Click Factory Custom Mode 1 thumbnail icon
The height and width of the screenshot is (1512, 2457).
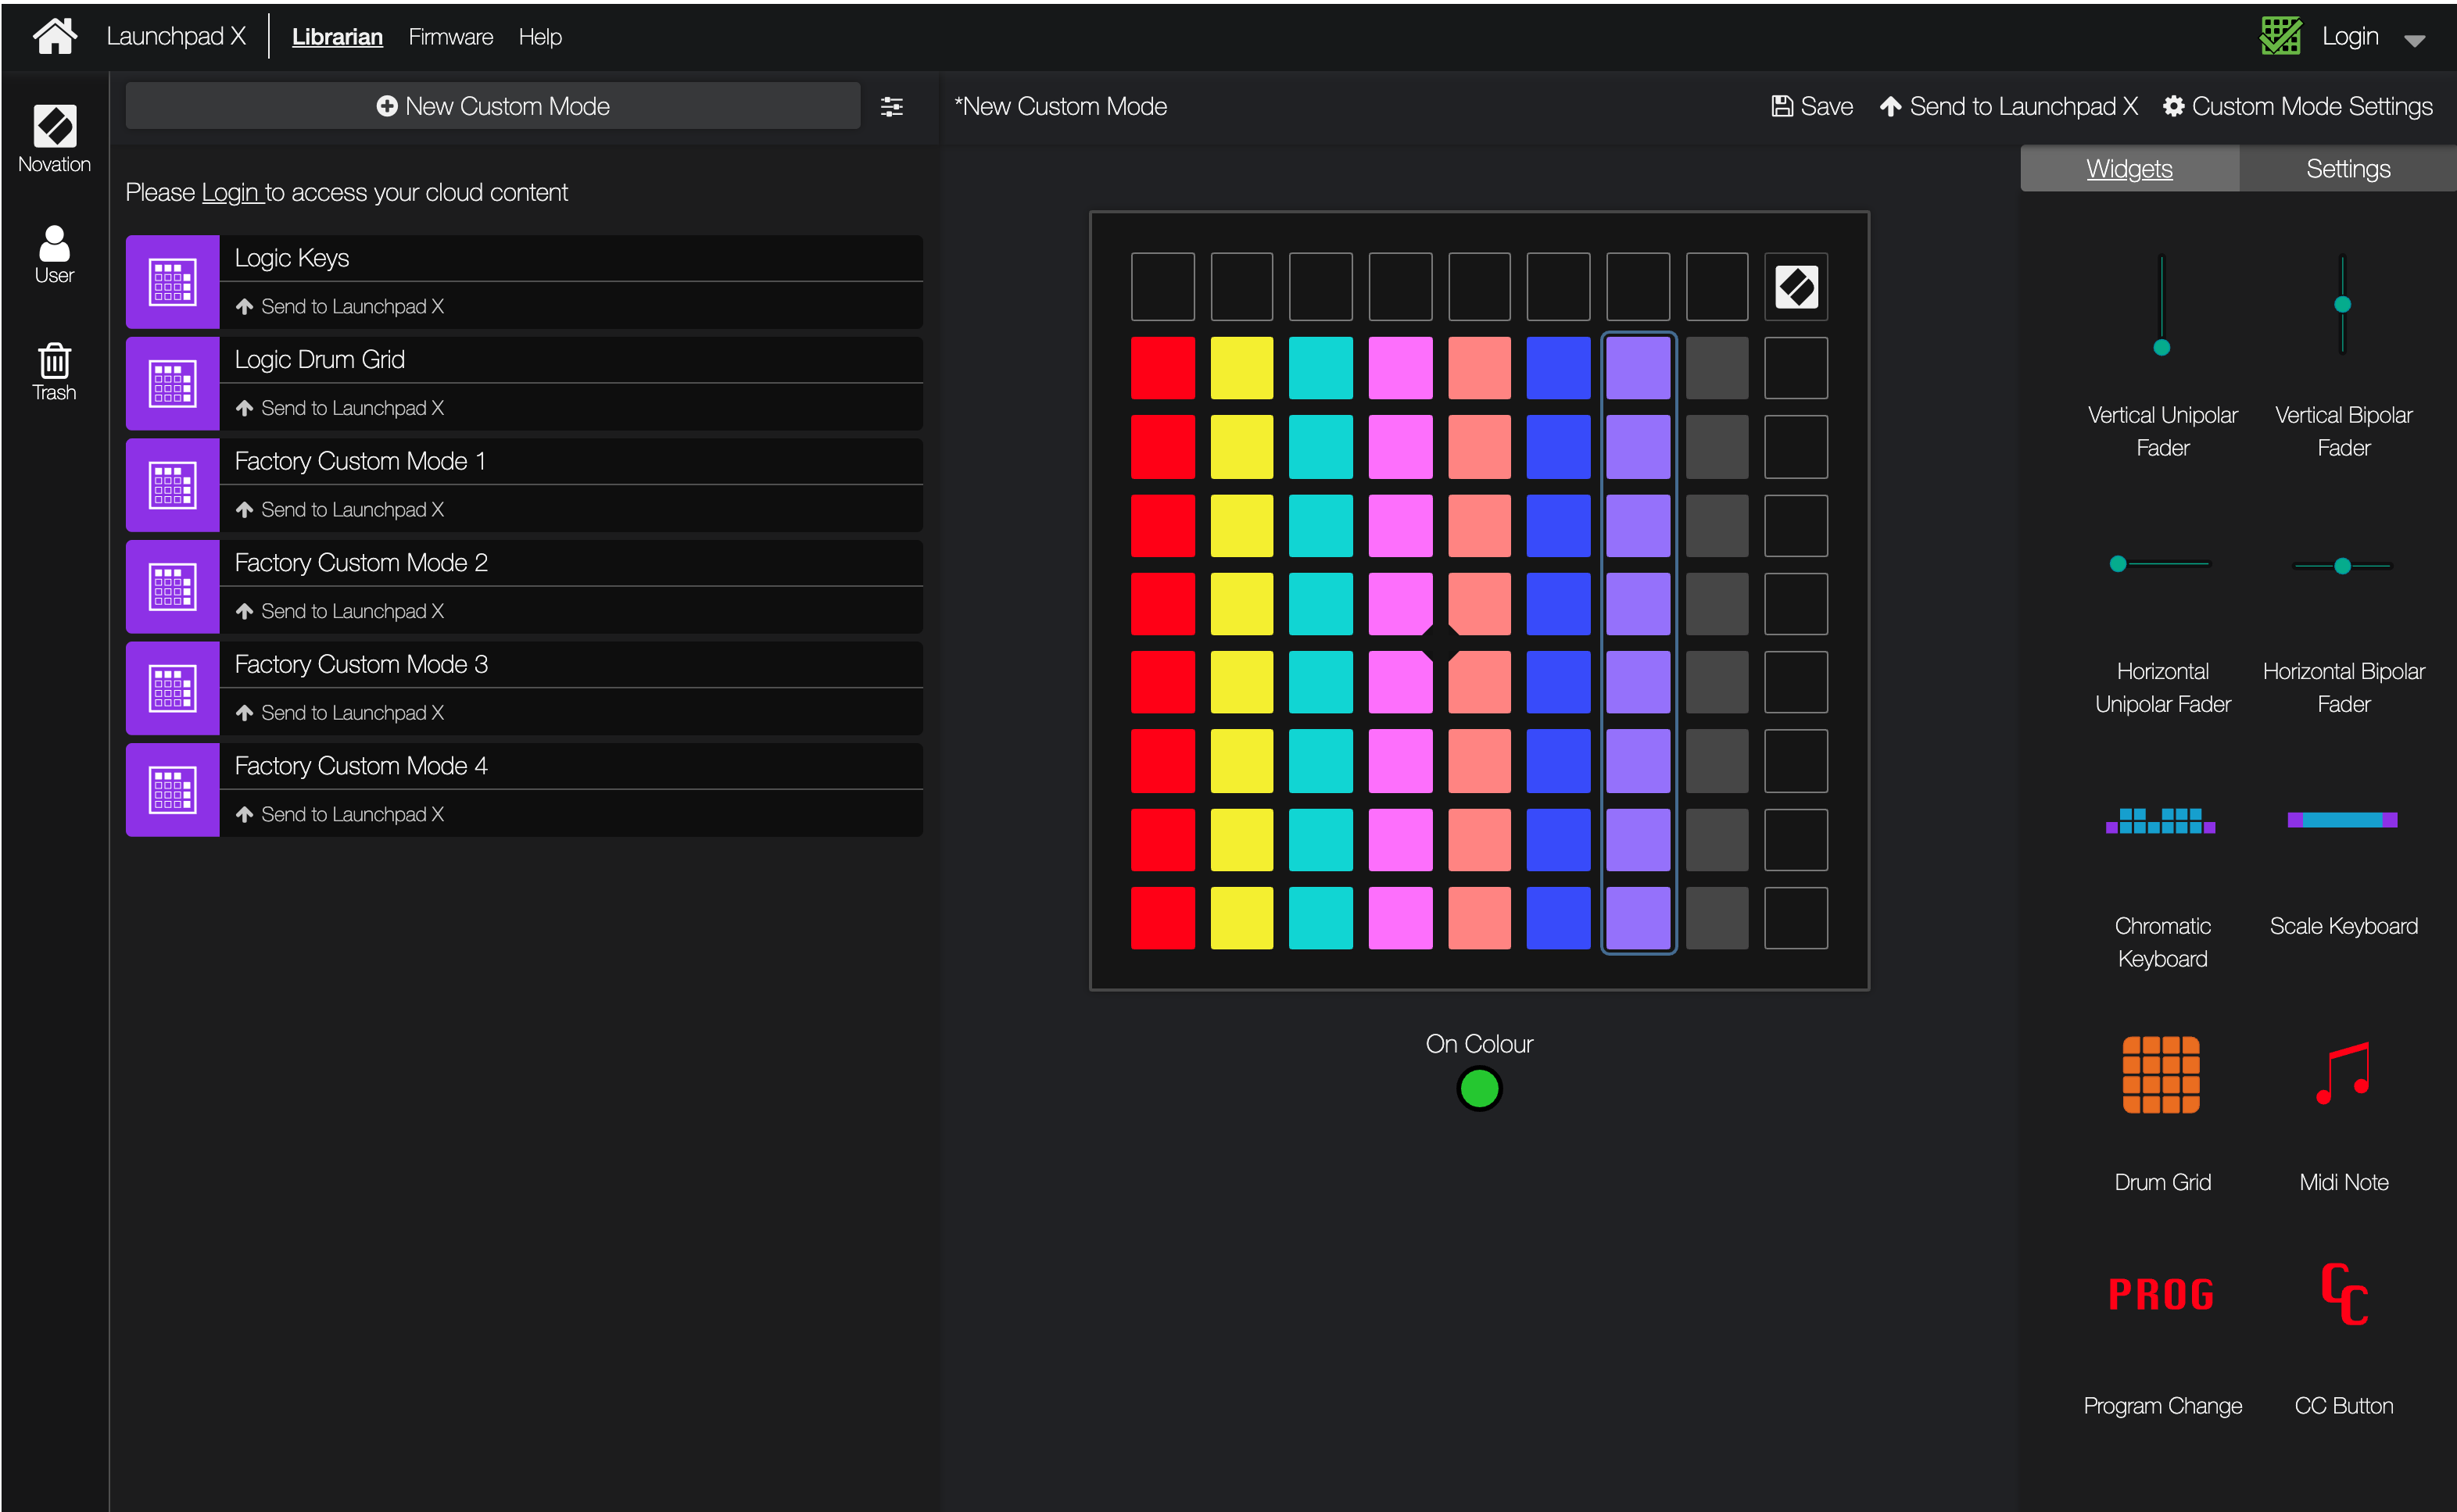tap(172, 486)
